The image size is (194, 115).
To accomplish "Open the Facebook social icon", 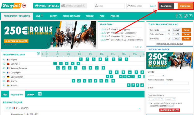I will click(177, 16).
